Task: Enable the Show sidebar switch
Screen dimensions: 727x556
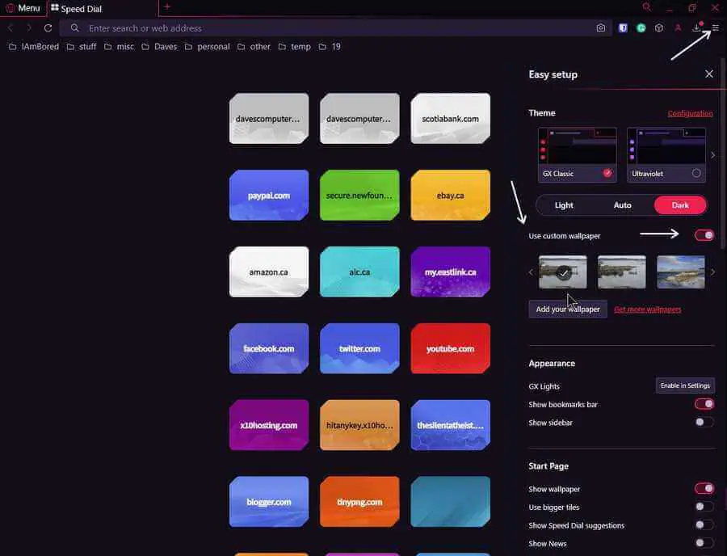Action: tap(704, 423)
